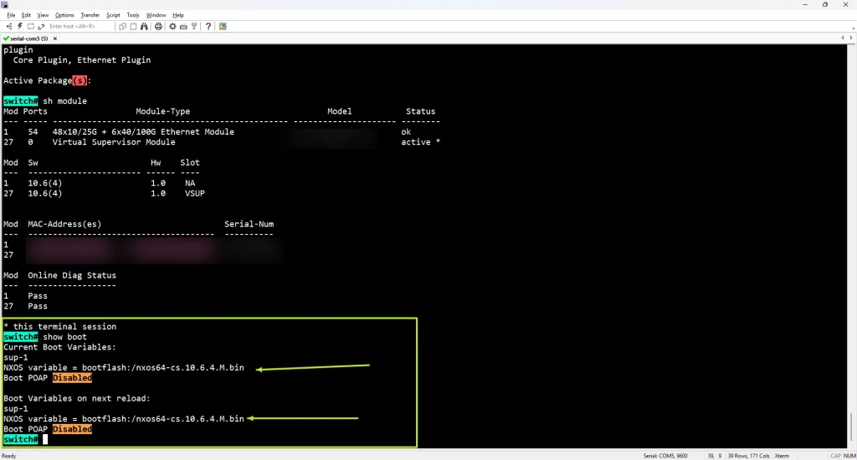
Task: Open the Help menu
Action: 178,15
